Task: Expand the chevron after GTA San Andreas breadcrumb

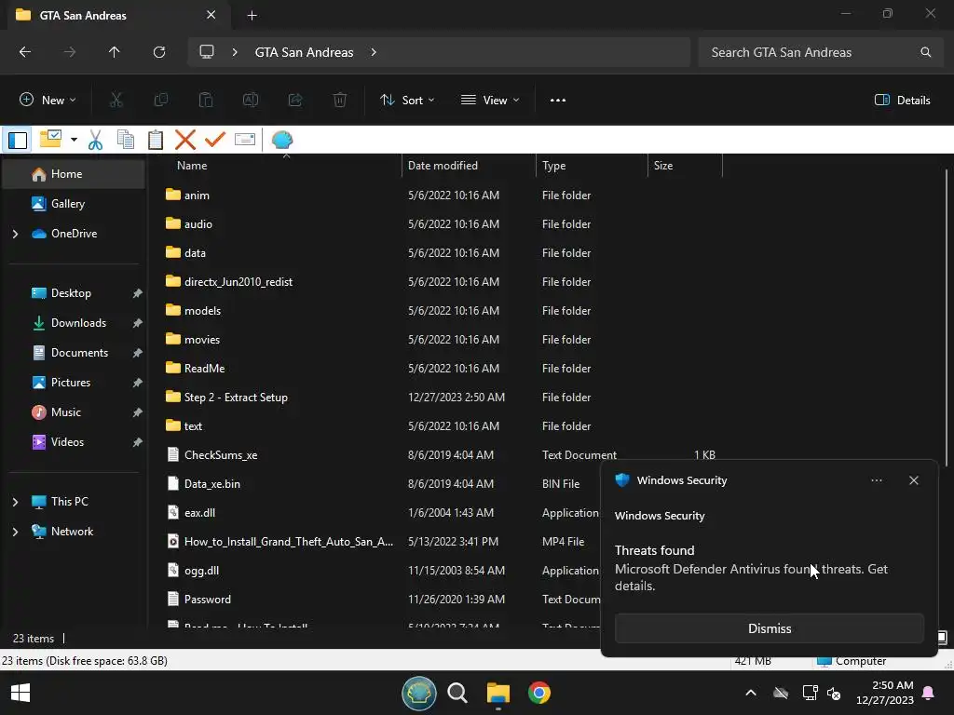Action: coord(374,52)
